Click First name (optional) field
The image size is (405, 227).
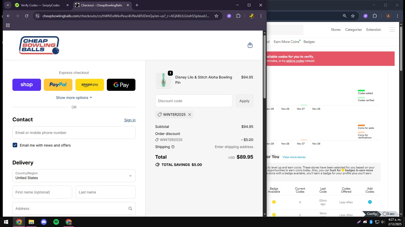coord(42,192)
